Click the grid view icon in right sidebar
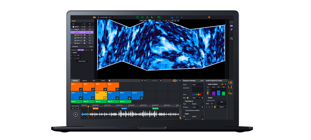 click(231, 82)
